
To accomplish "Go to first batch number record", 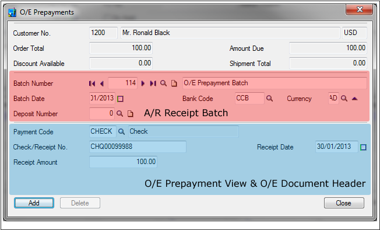I will point(92,83).
